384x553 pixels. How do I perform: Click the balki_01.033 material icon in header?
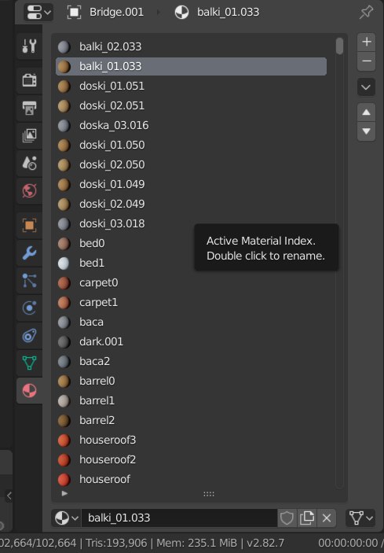pos(181,12)
